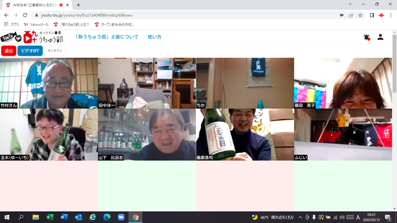Show hidden system tray icons
Screen dimensions: 397x223
[x=300, y=217]
